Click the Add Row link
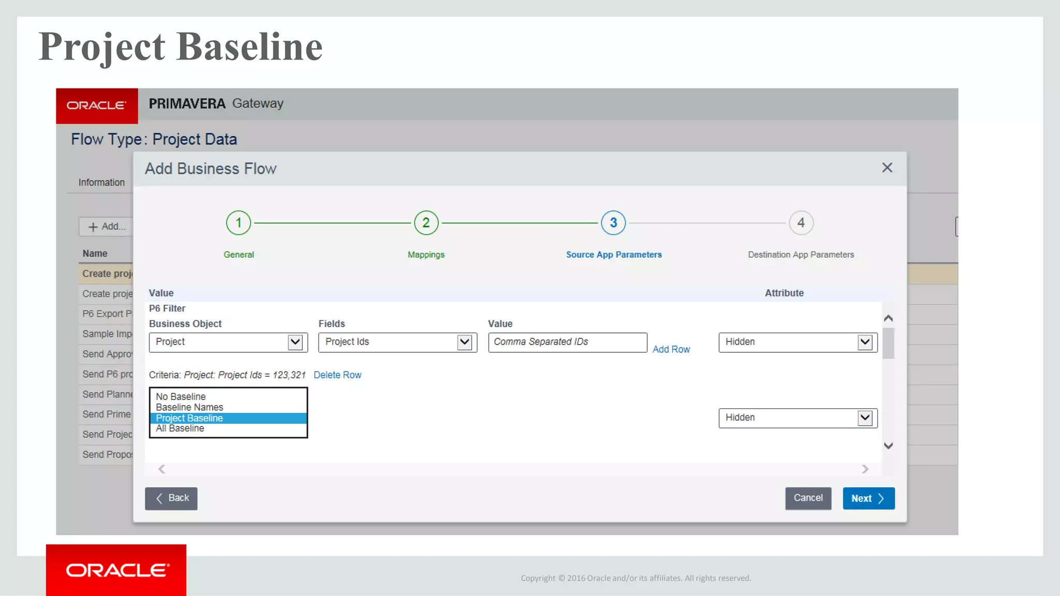This screenshot has height=596, width=1060. coord(671,349)
